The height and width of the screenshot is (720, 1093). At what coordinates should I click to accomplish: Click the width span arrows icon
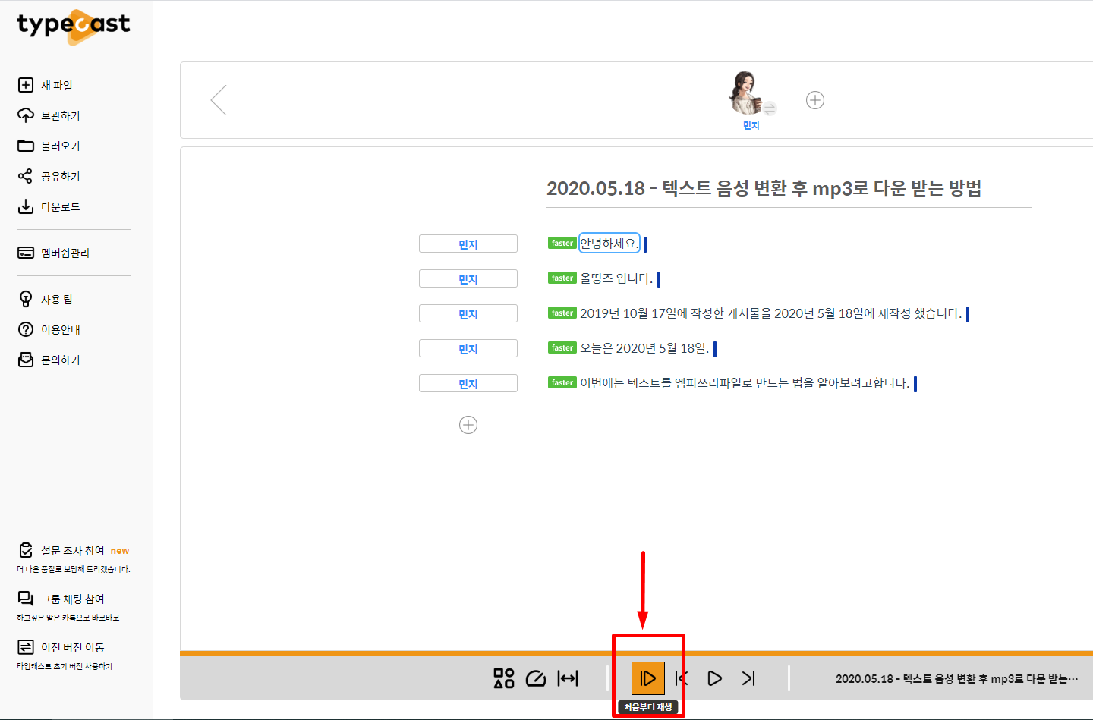point(568,678)
